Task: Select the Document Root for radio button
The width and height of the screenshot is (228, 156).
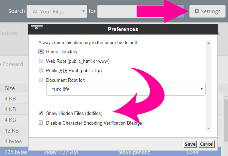Action: (41, 80)
